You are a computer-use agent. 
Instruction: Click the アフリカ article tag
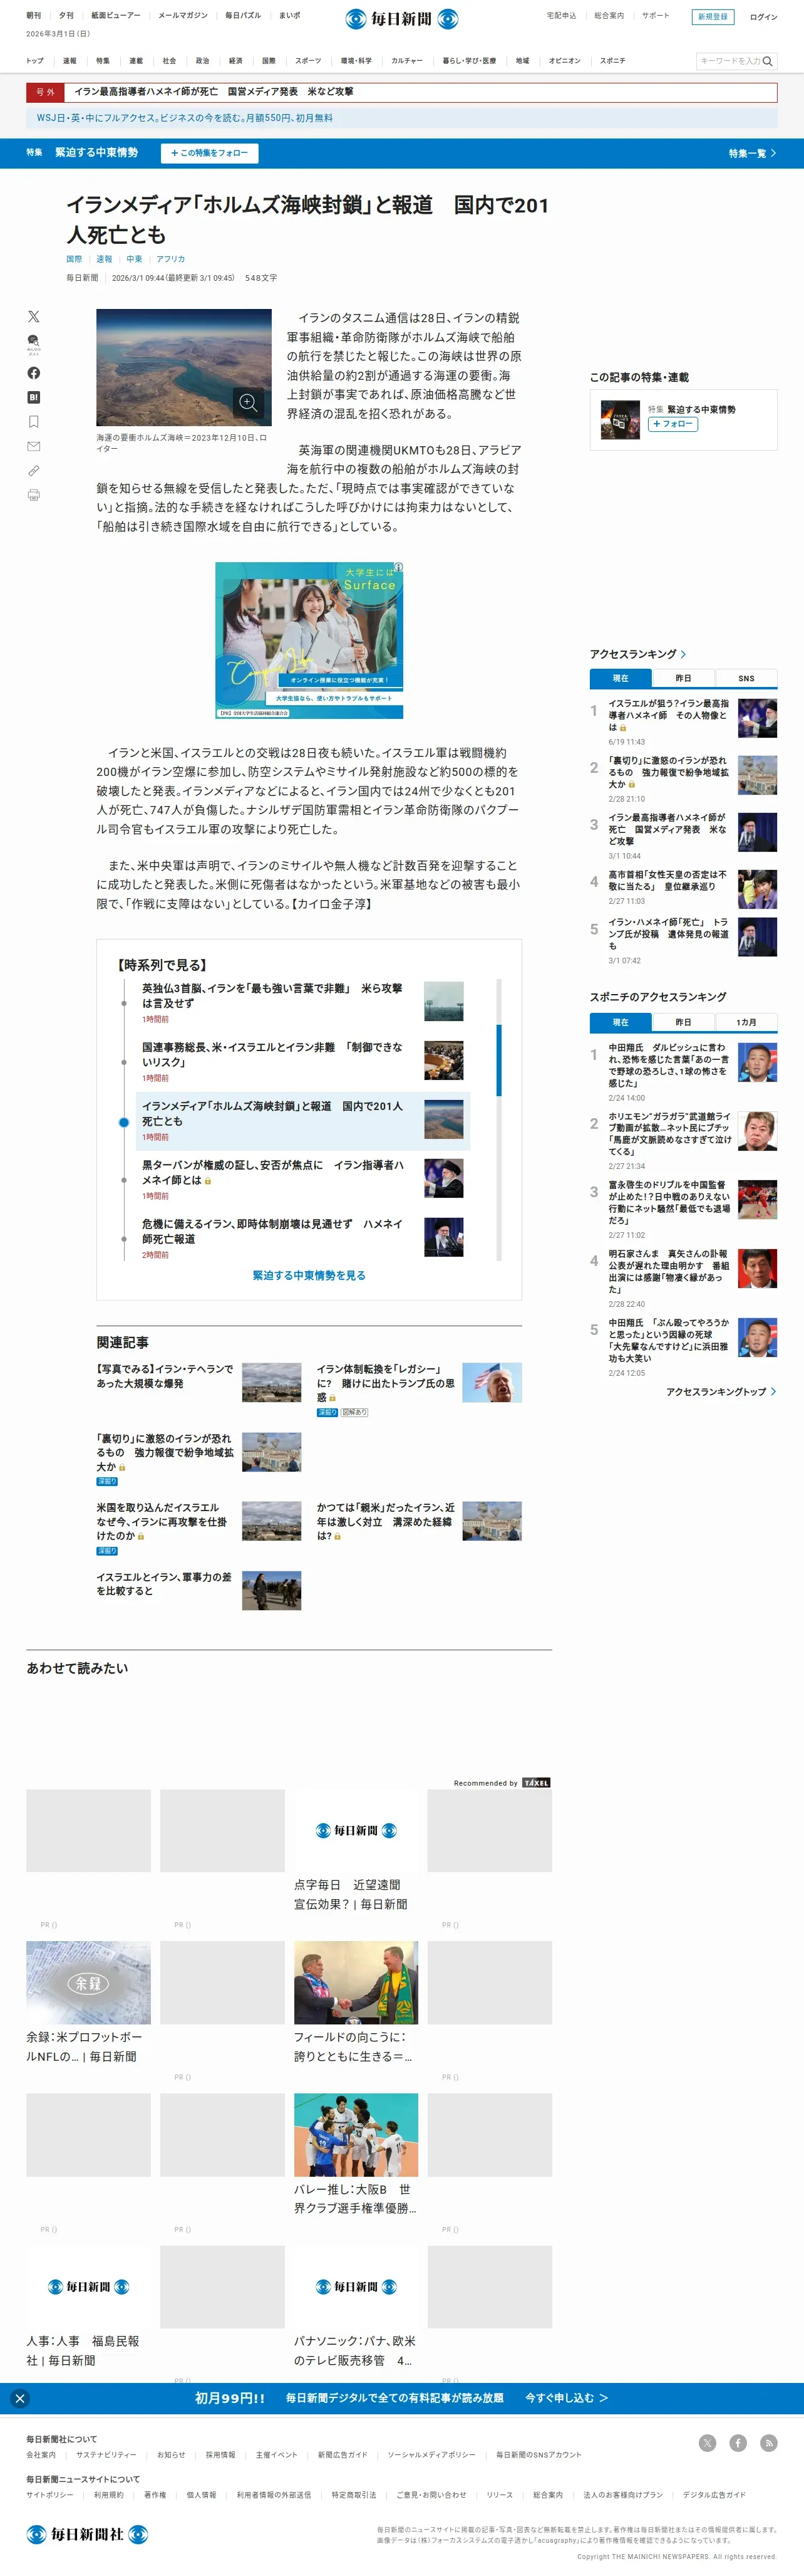[x=171, y=259]
